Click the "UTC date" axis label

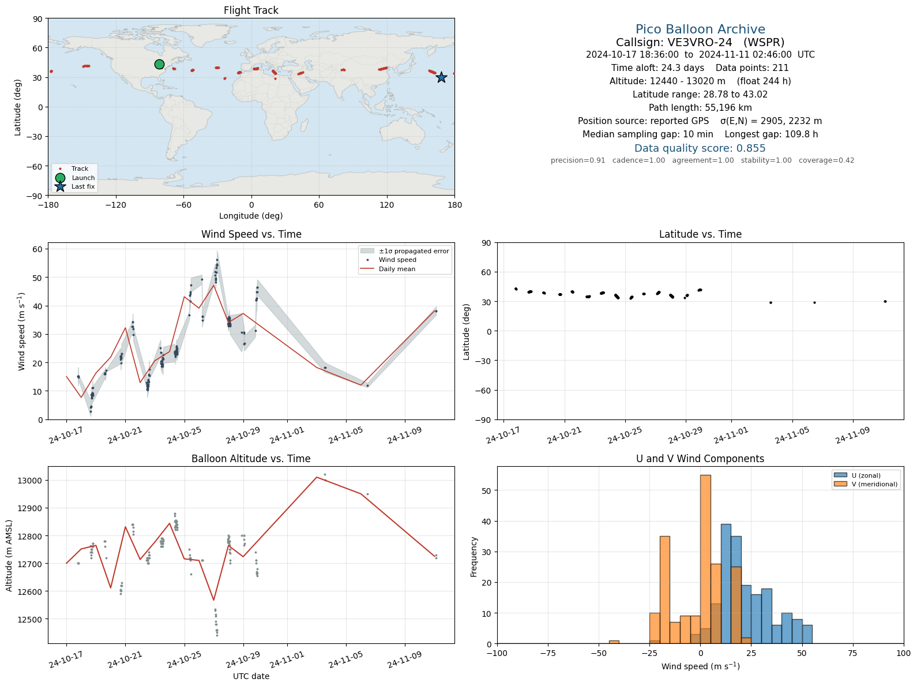click(x=251, y=676)
